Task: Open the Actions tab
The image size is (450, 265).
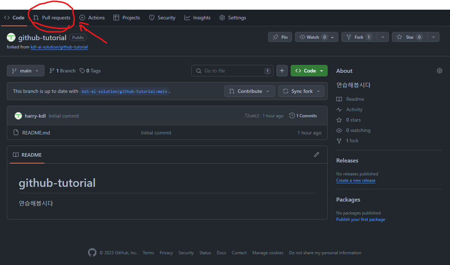Action: click(92, 18)
